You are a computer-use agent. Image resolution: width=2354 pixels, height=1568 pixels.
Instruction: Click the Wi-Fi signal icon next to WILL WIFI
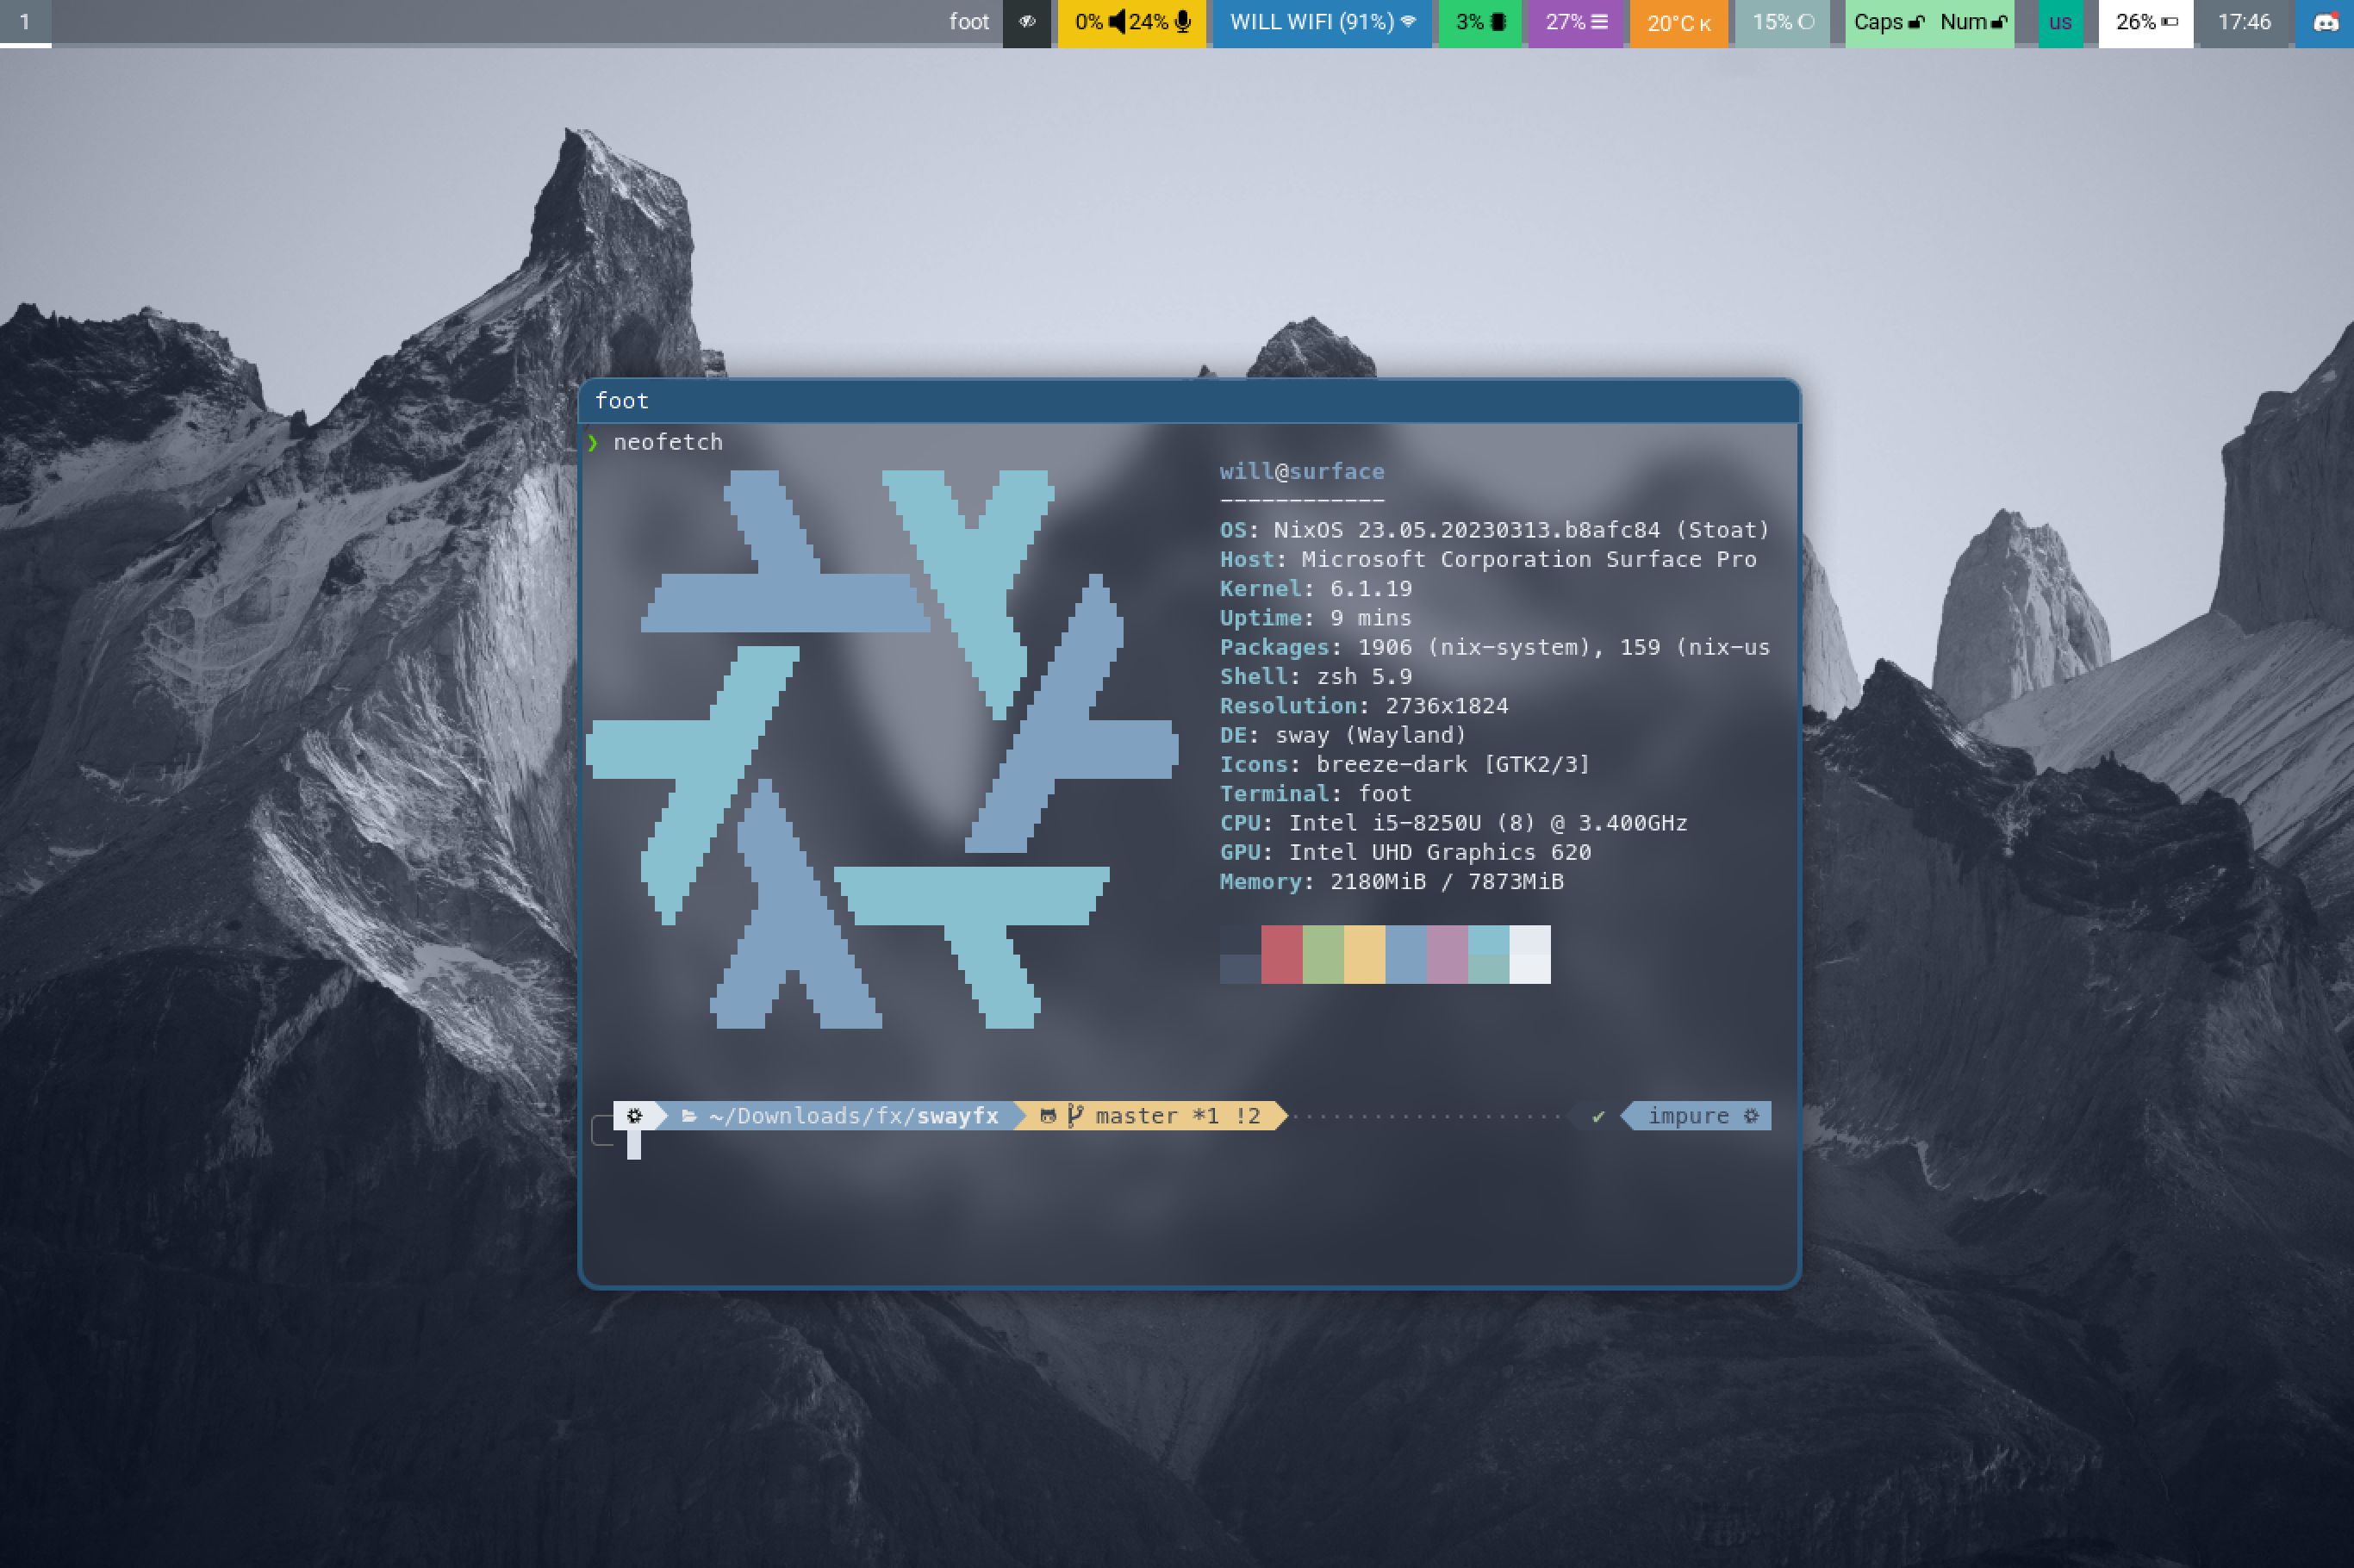coord(1408,21)
